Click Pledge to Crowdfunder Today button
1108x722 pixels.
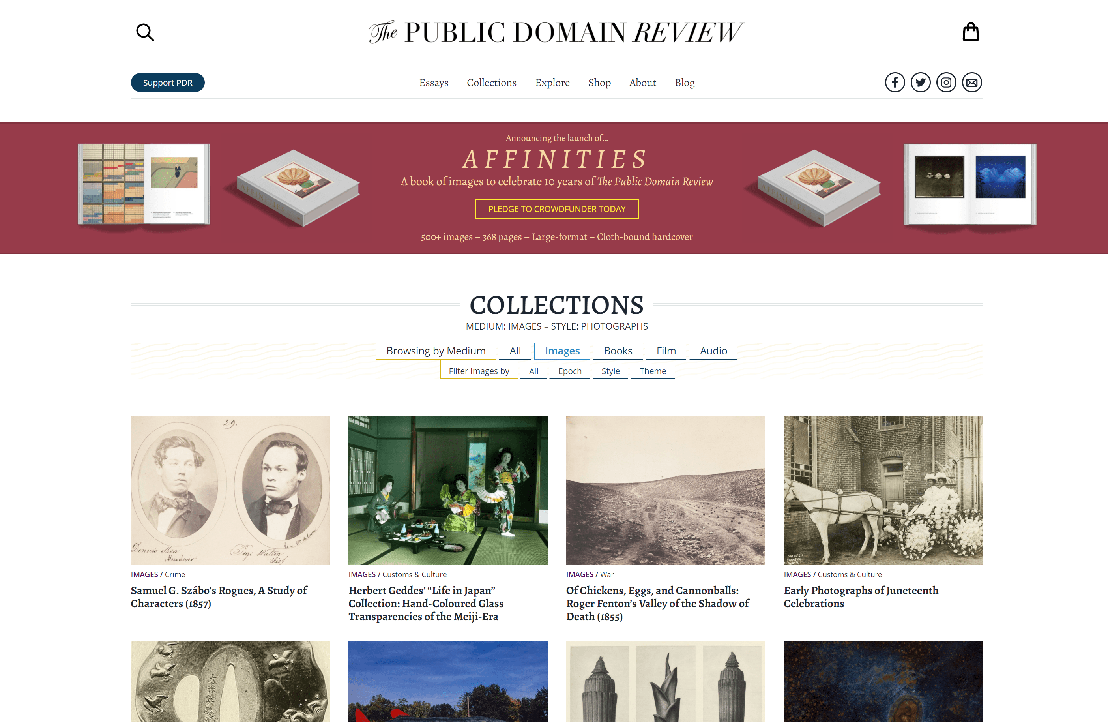click(557, 209)
